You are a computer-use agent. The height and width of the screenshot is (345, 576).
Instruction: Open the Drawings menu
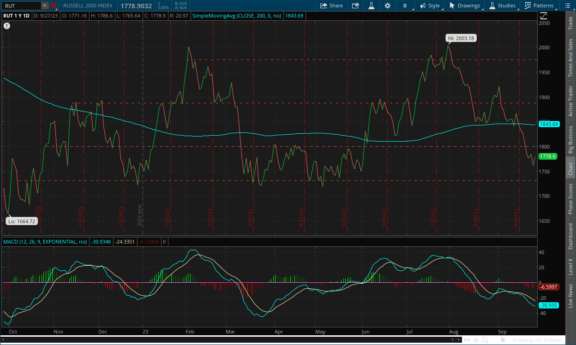(x=464, y=6)
